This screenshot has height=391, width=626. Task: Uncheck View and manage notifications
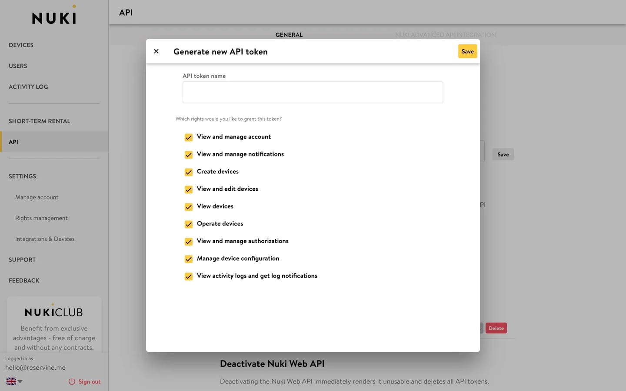coord(189,155)
